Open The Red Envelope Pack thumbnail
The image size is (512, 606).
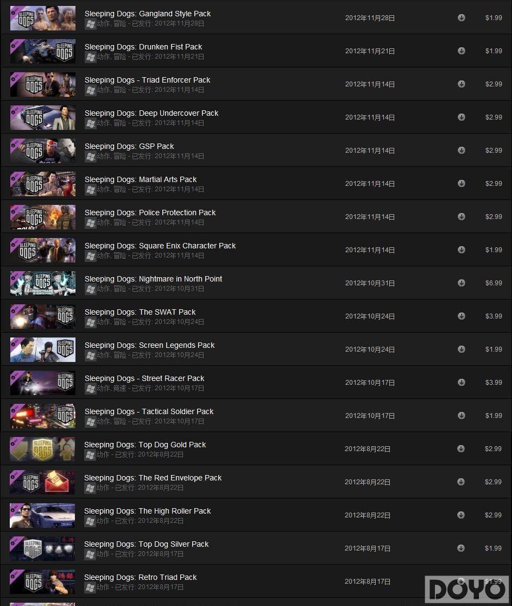click(42, 482)
